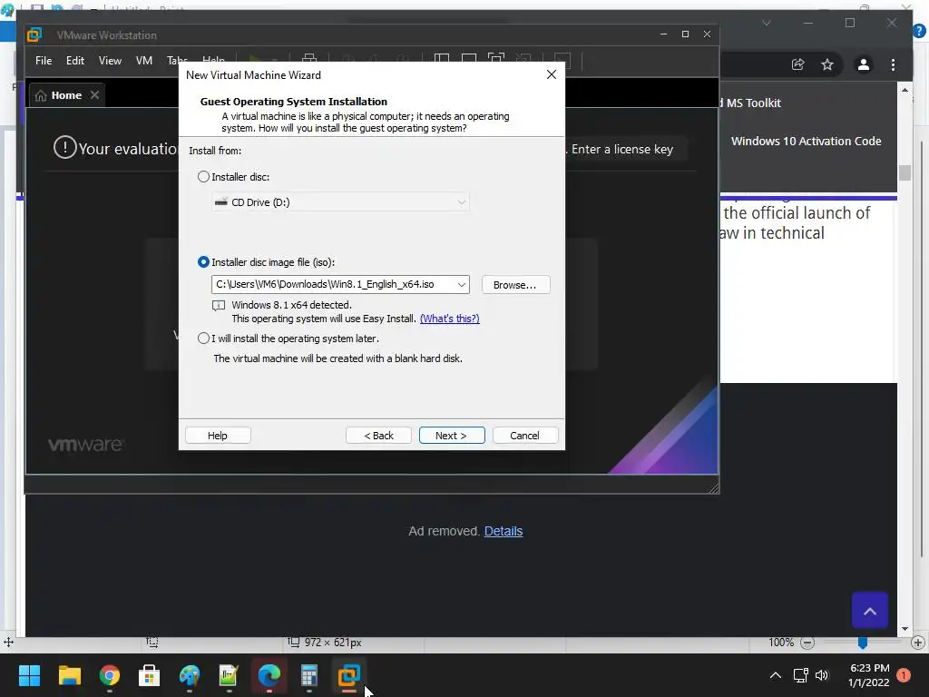Click 'Windows 10 Activation Code' on the webpage
This screenshot has height=697, width=929.
pos(806,141)
